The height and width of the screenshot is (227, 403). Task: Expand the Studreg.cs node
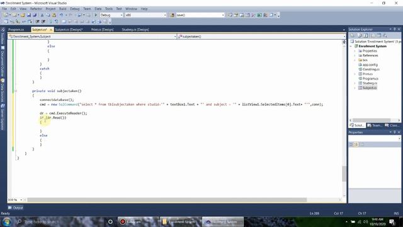[x=355, y=83]
